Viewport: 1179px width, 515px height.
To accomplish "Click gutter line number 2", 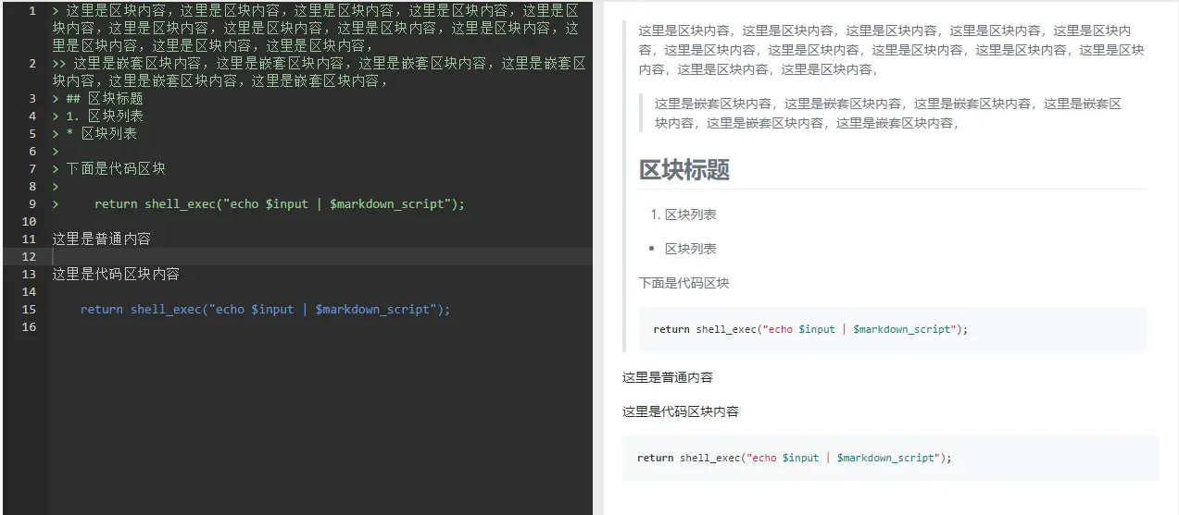I will tap(32, 63).
